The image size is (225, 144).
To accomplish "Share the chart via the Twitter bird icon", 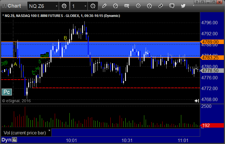I will [x=183, y=6].
